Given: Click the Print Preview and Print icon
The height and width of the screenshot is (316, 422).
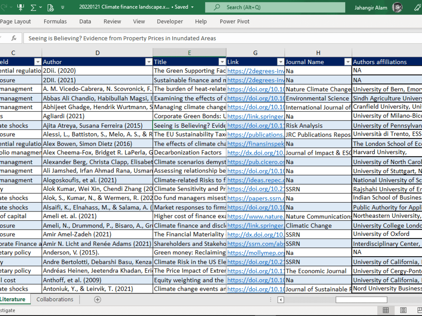Looking at the screenshot, I should 51,8.
